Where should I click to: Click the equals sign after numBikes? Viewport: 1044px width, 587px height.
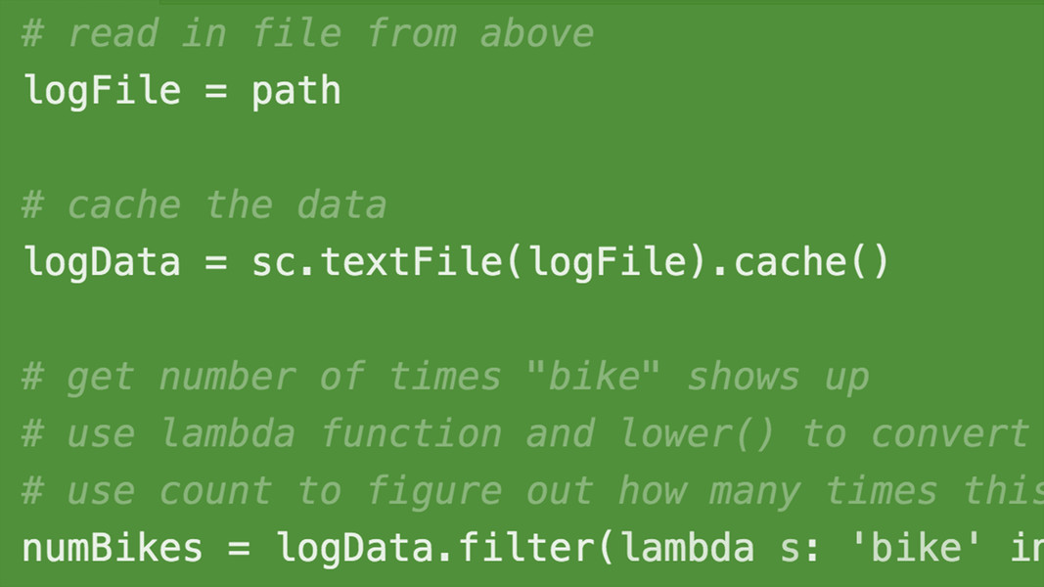(239, 549)
